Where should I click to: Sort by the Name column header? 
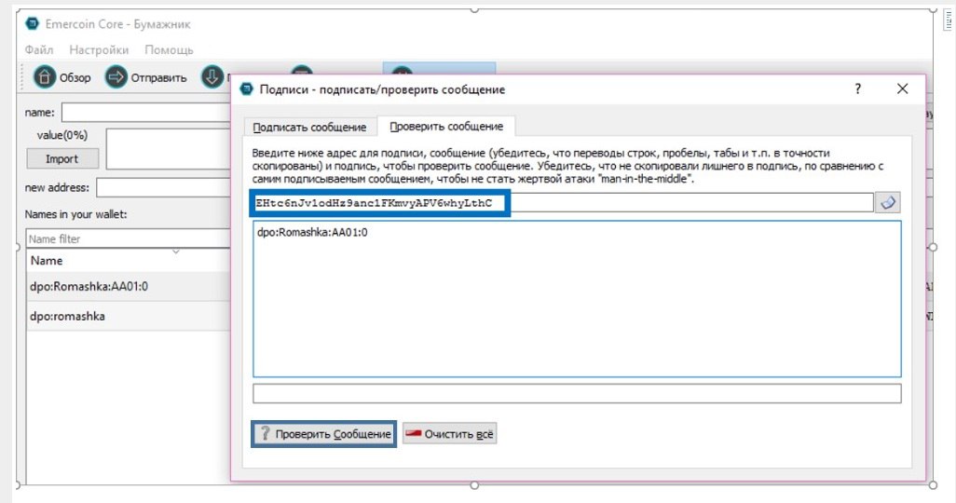tap(129, 260)
